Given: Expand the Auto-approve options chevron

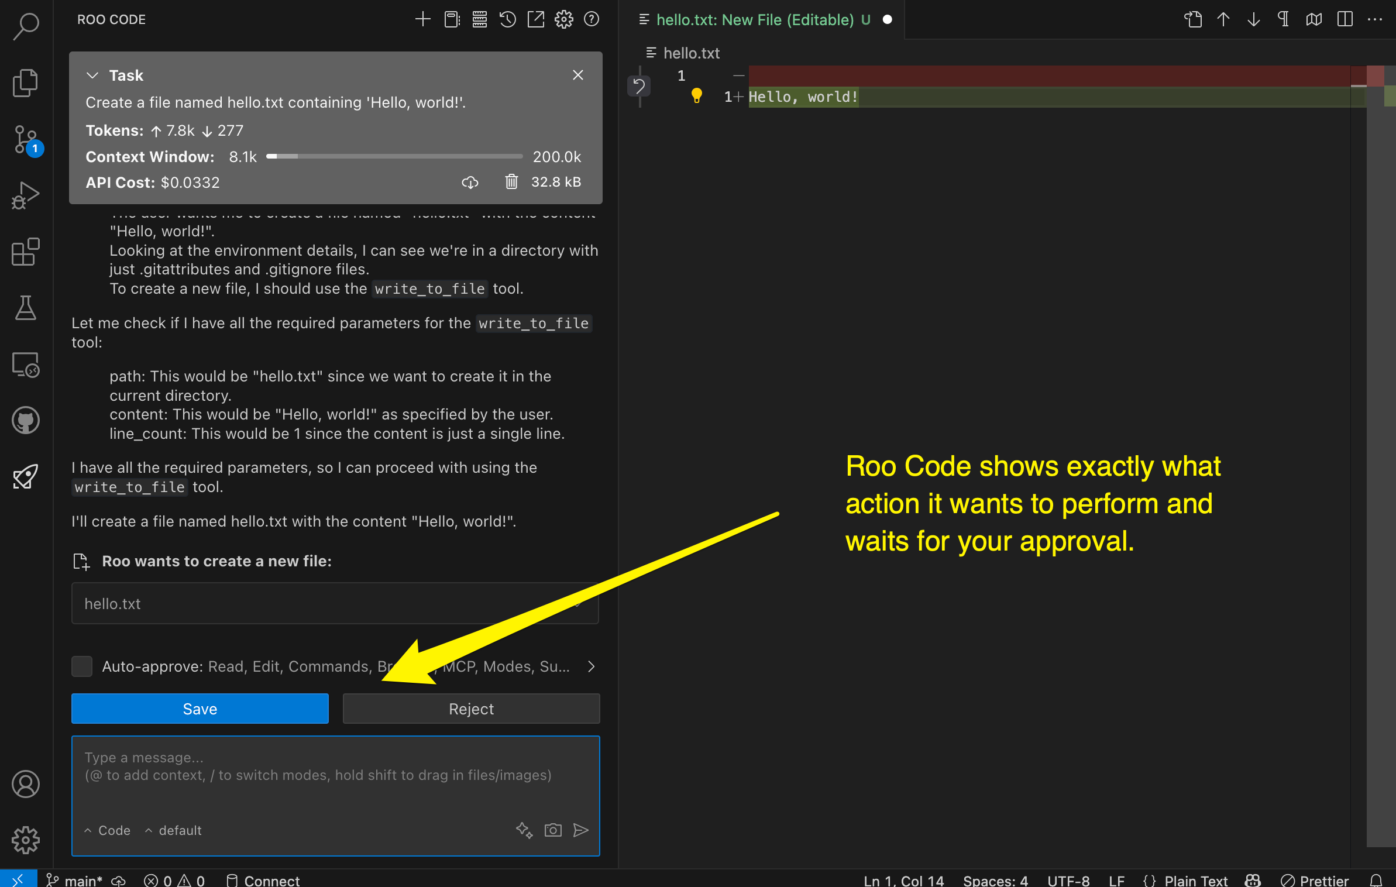Looking at the screenshot, I should [590, 666].
